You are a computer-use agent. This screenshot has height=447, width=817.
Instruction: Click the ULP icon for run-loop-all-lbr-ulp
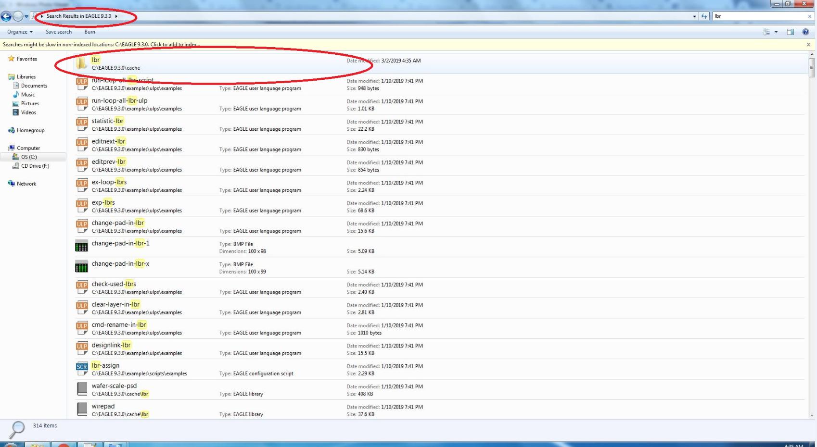tap(82, 104)
